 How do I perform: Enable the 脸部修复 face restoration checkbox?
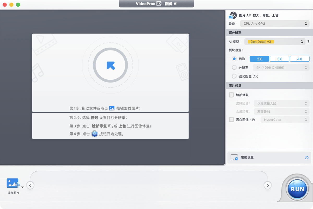tap(231, 95)
